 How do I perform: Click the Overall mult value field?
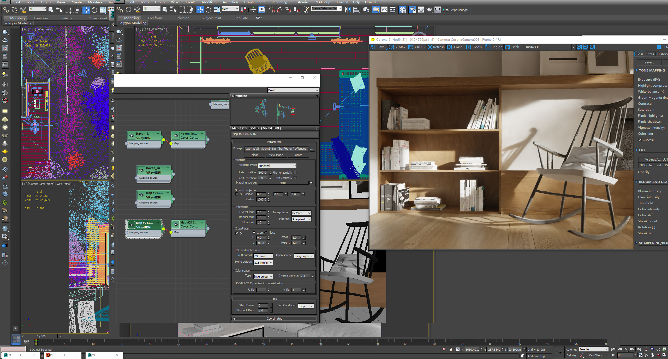[261, 212]
